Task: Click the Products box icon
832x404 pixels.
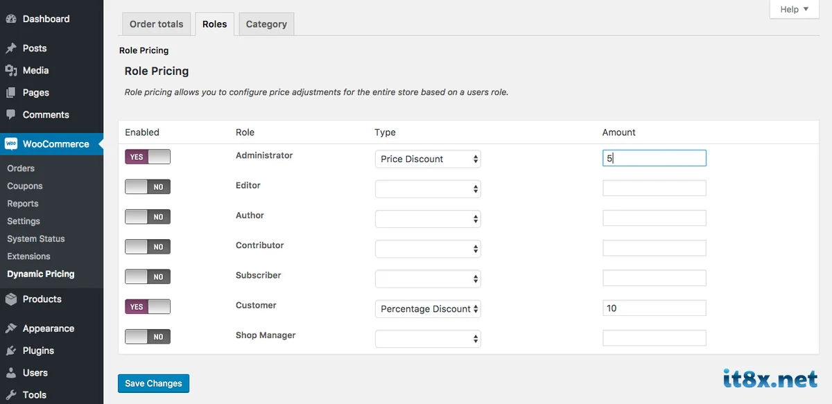Action: click(x=11, y=299)
